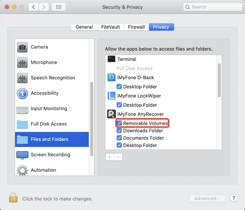Click the Advanced… button
The height and width of the screenshot is (210, 245).
click(x=207, y=198)
